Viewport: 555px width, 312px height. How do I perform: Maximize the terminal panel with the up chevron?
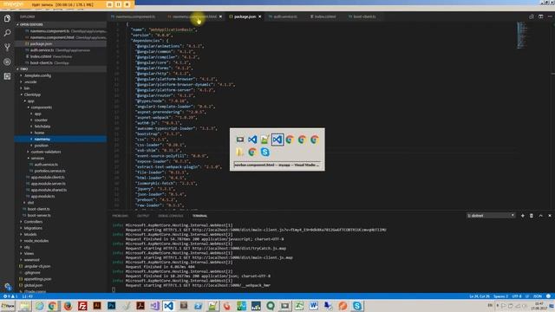pos(540,216)
